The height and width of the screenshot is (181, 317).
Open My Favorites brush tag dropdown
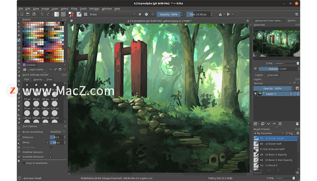(x=269, y=133)
